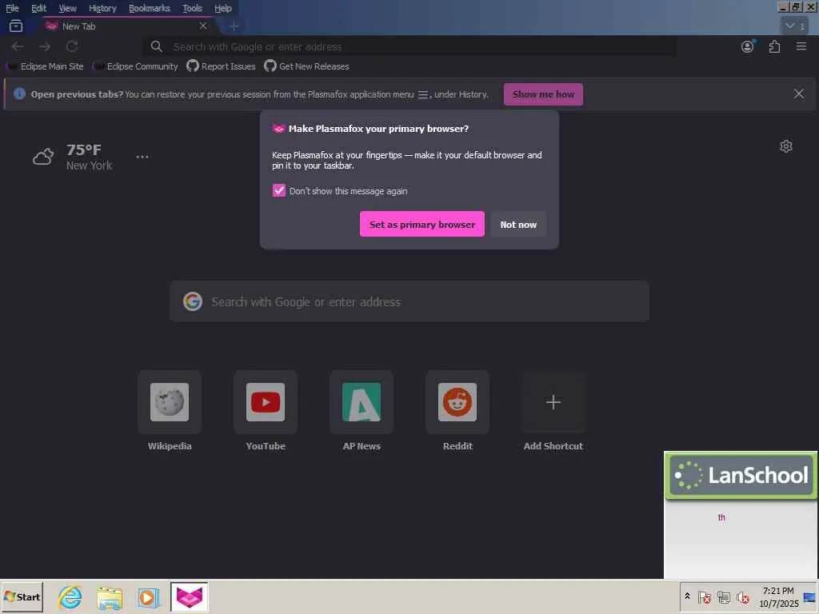Click the network tray icon

[723, 596]
